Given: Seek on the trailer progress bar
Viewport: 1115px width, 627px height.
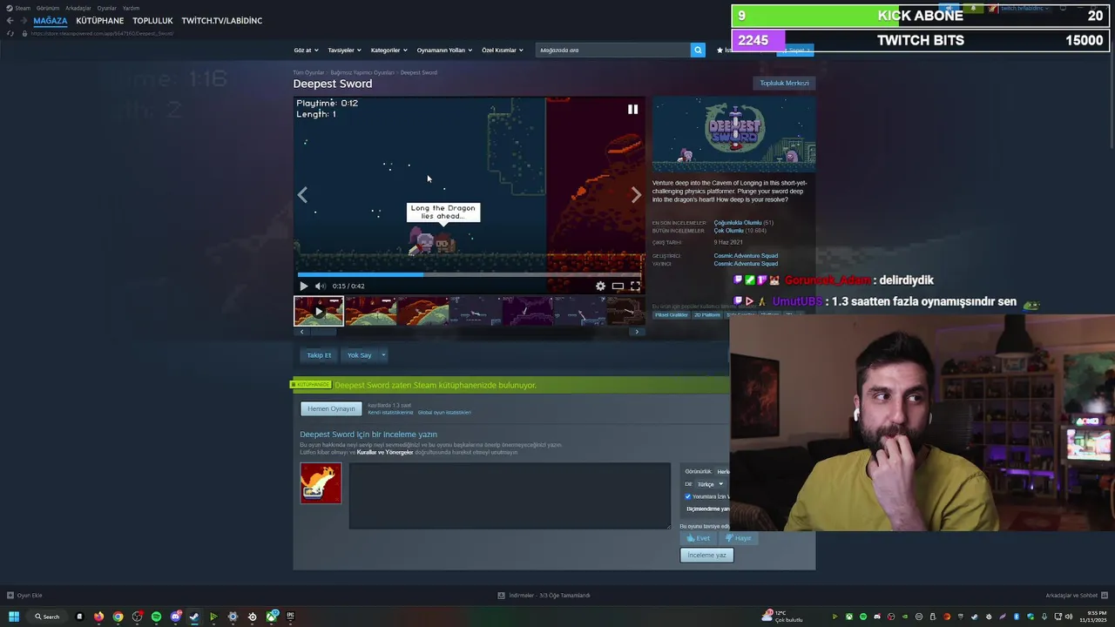Looking at the screenshot, I should tap(469, 274).
